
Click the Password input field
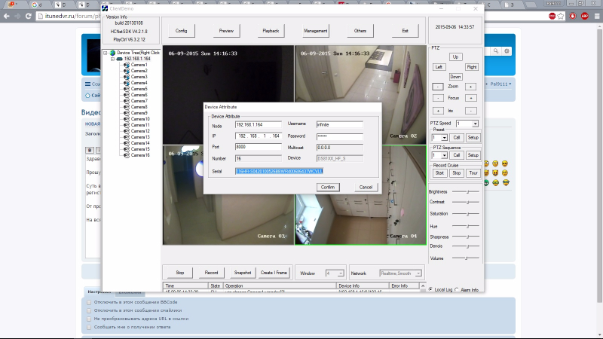pyautogui.click(x=340, y=136)
